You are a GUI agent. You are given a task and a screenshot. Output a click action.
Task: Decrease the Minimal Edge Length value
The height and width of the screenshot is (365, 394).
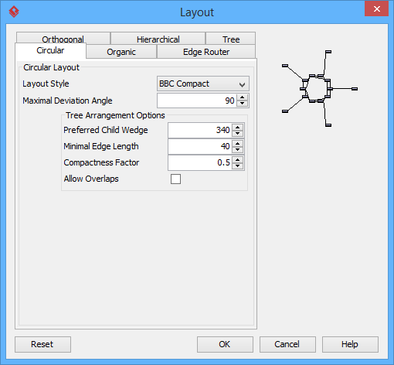[237, 149]
